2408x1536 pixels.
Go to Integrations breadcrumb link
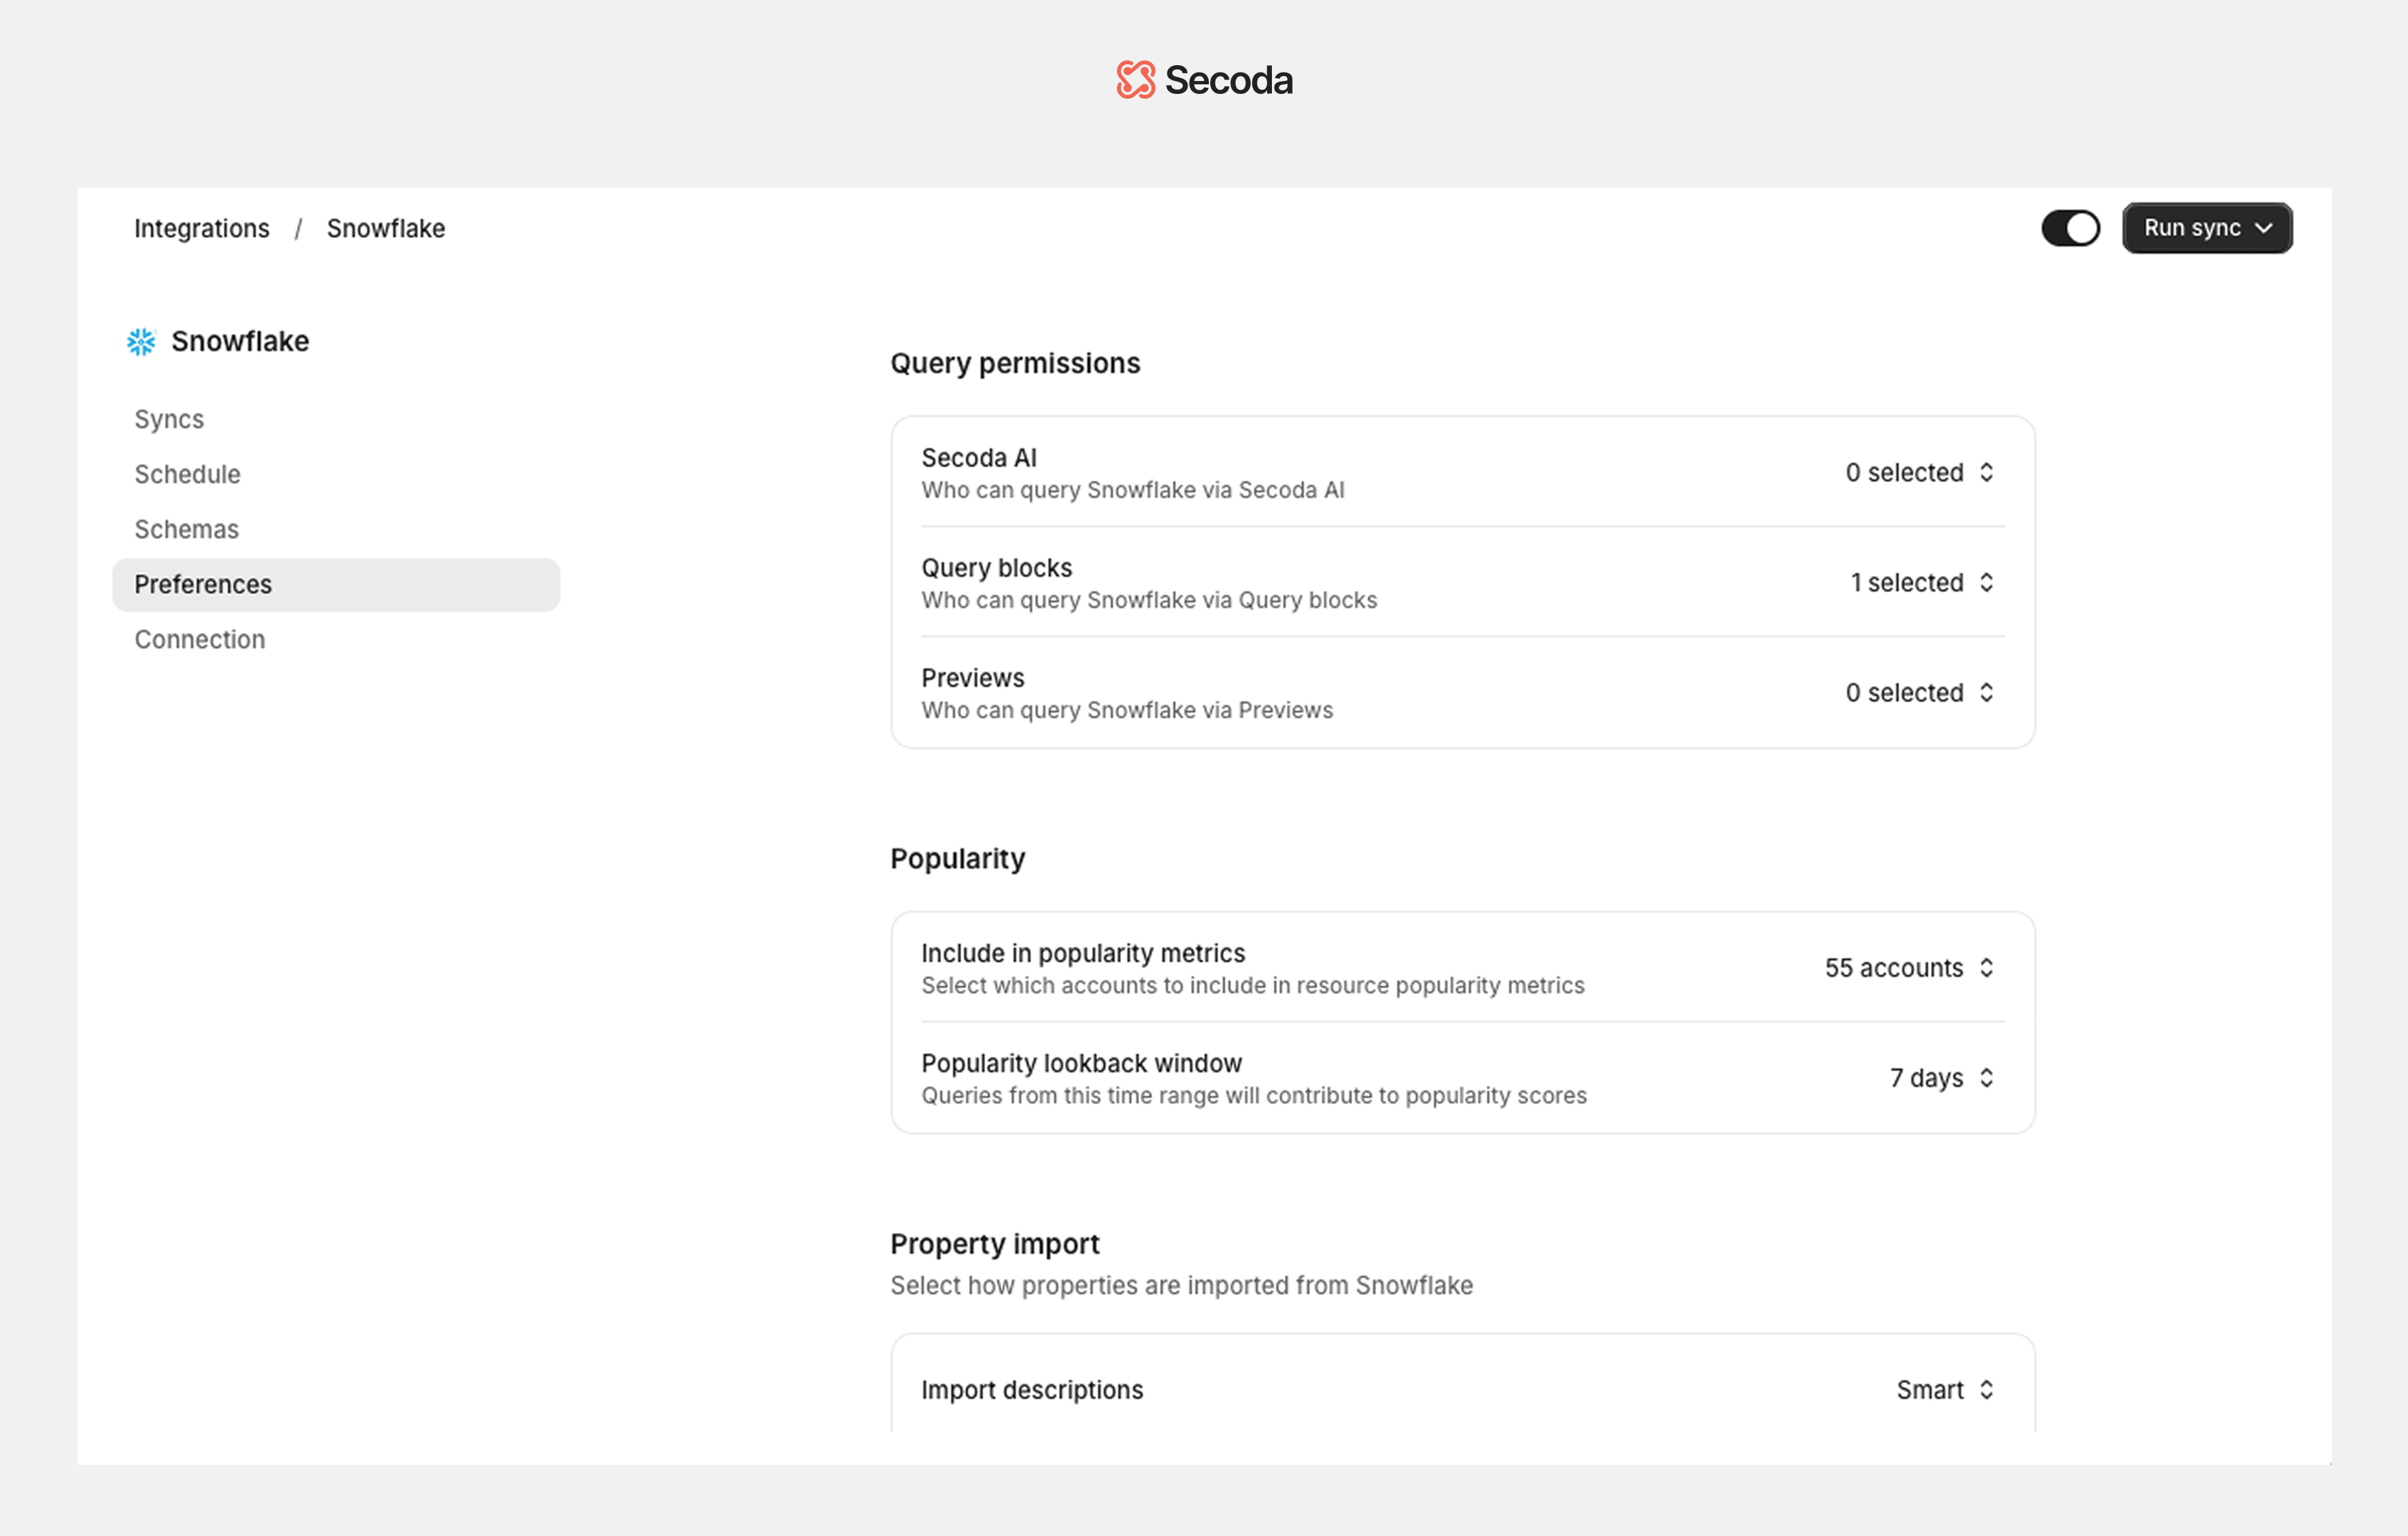coord(202,228)
